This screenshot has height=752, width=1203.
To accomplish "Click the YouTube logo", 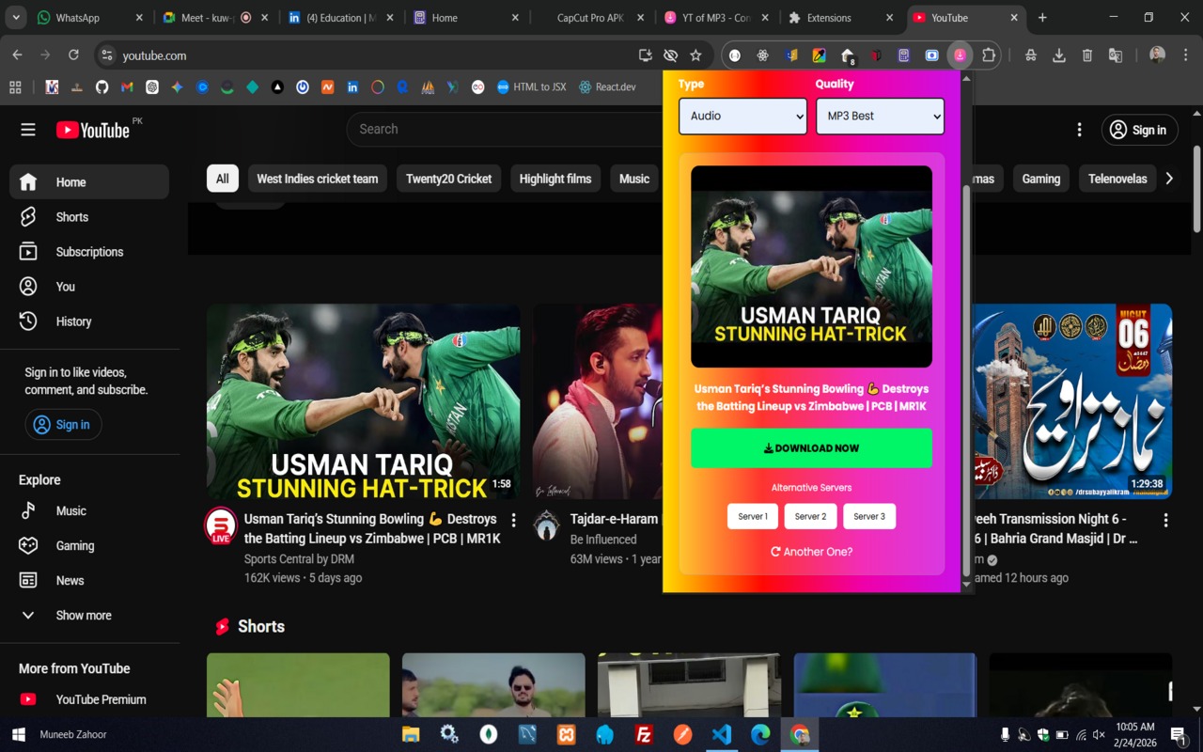I will point(93,130).
